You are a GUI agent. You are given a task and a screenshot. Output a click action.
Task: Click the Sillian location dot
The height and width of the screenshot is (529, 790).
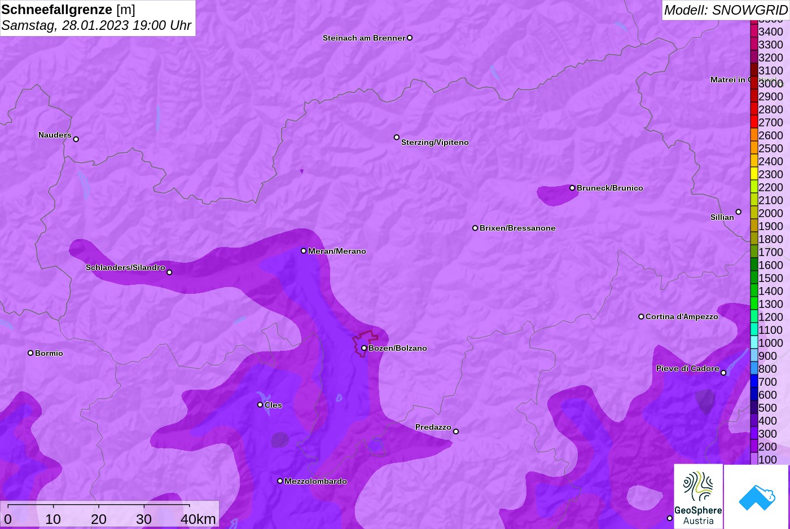(738, 212)
